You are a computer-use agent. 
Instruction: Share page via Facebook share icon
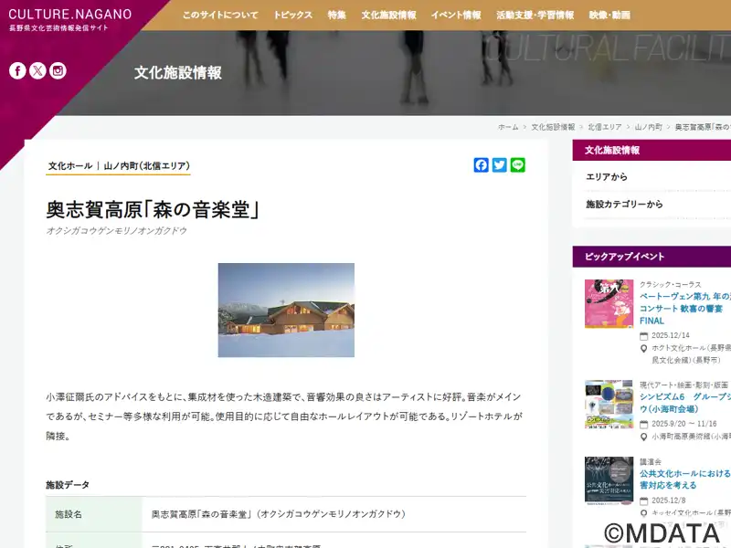[x=482, y=165]
